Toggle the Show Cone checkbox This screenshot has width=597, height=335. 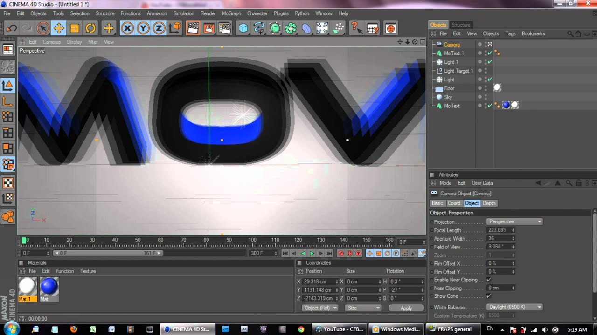489,296
